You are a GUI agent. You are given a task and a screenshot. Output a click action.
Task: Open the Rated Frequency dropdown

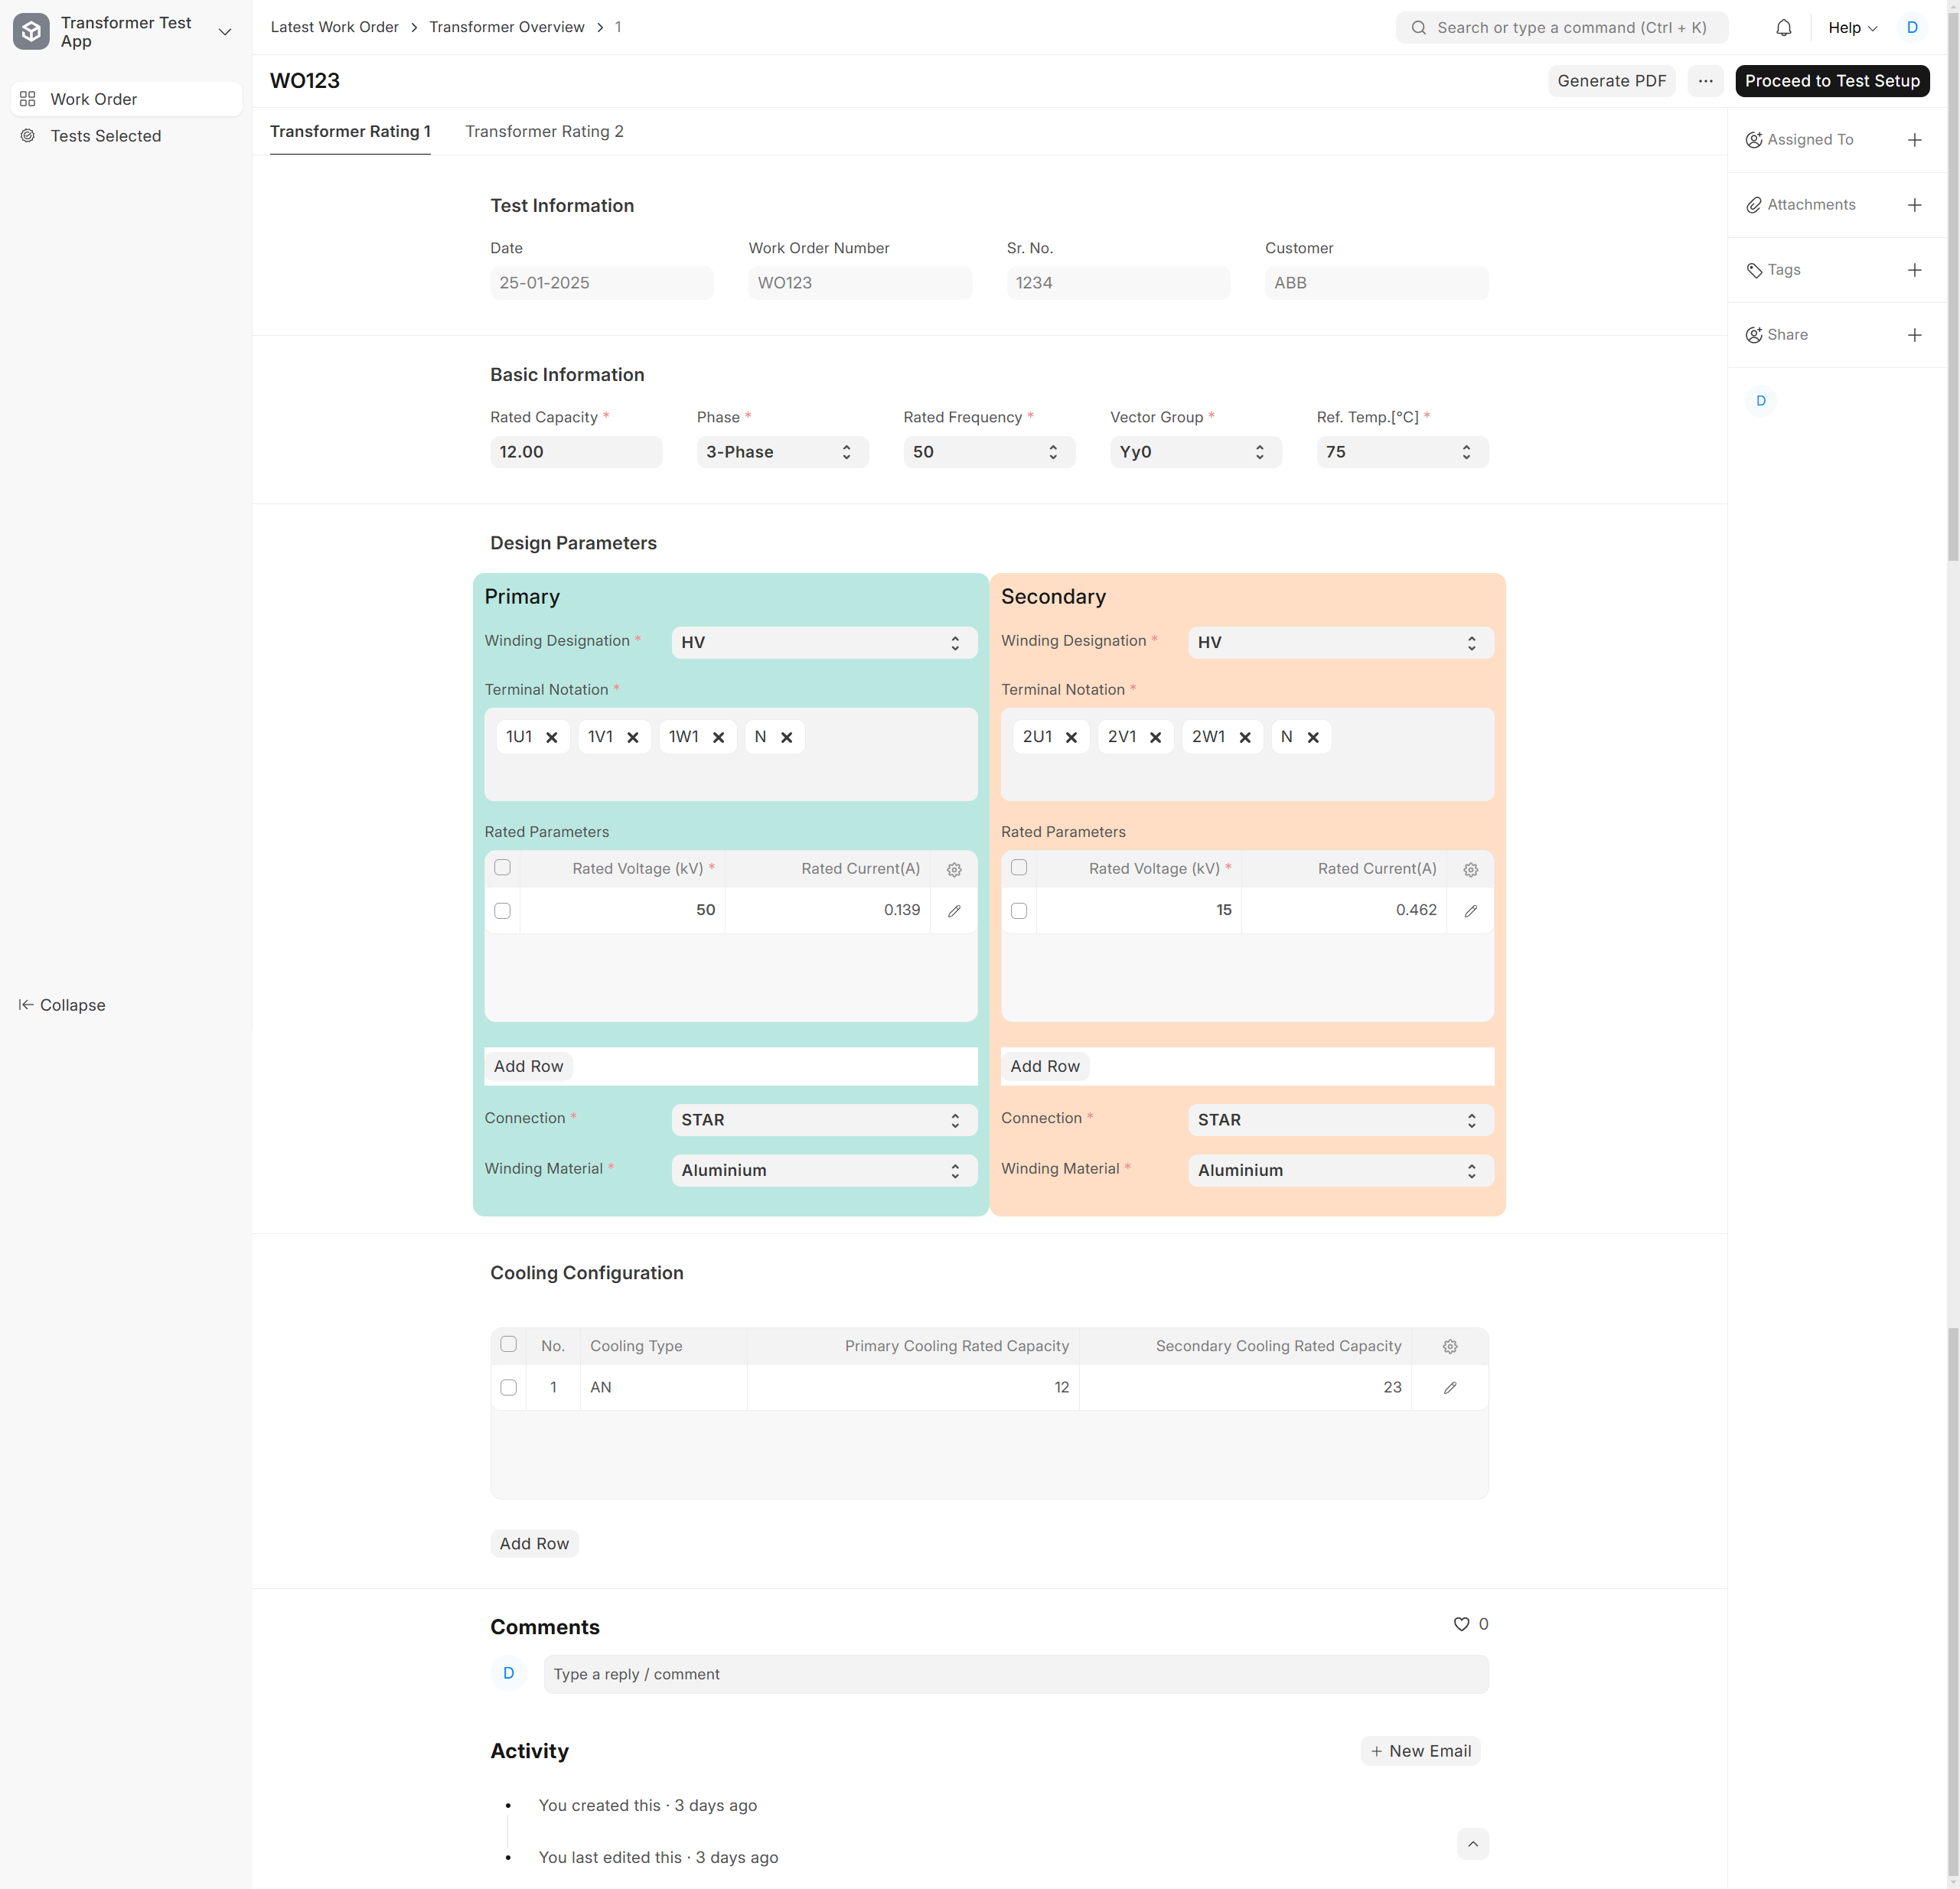point(989,451)
